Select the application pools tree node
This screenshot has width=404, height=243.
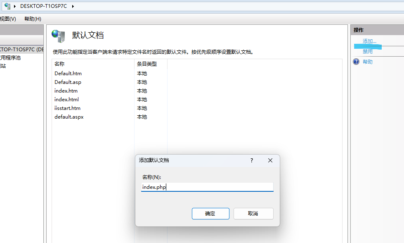10,57
